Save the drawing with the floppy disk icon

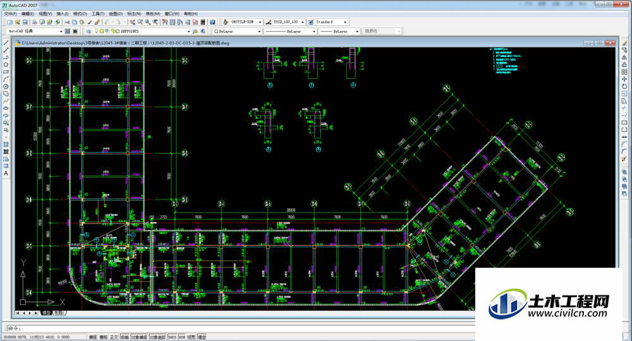coord(25,21)
